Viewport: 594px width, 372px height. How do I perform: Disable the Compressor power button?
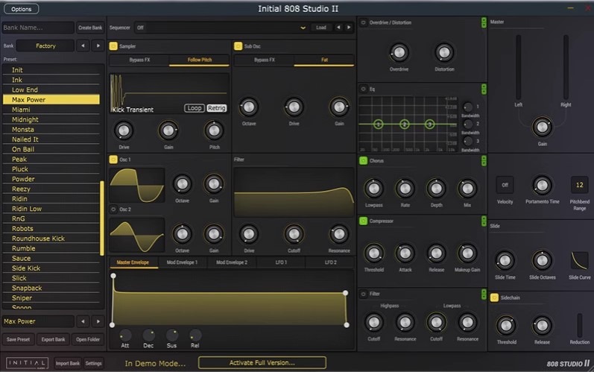[x=363, y=221]
